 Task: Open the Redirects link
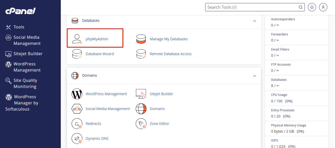[93, 124]
